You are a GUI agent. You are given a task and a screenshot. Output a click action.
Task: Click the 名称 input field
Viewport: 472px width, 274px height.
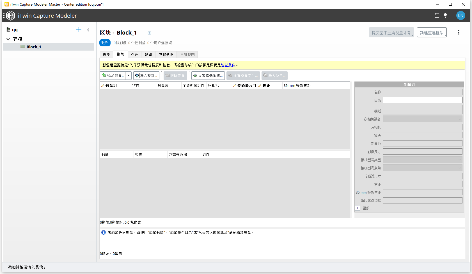click(x=423, y=92)
